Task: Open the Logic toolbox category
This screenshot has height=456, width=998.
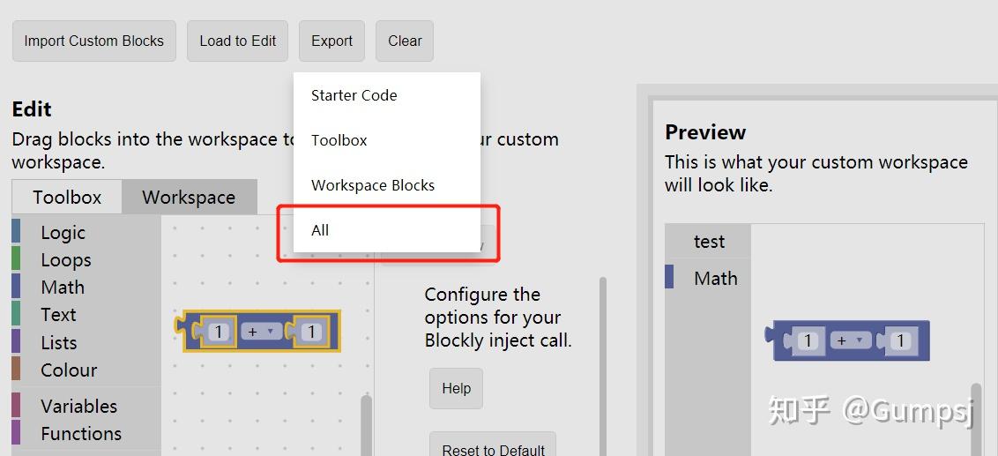Action: pos(63,233)
